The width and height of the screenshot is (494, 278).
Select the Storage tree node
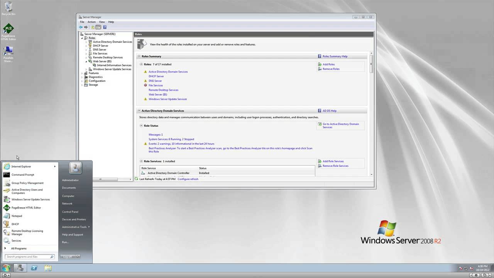pos(93,85)
